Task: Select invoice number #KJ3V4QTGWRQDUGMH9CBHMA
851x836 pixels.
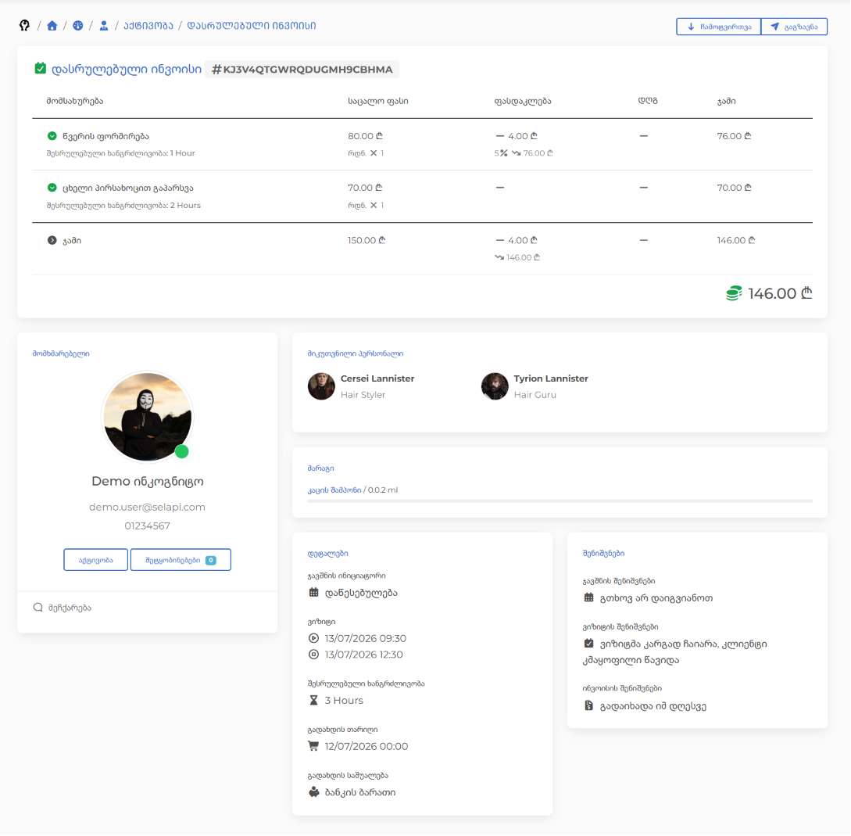Action: pyautogui.click(x=302, y=70)
